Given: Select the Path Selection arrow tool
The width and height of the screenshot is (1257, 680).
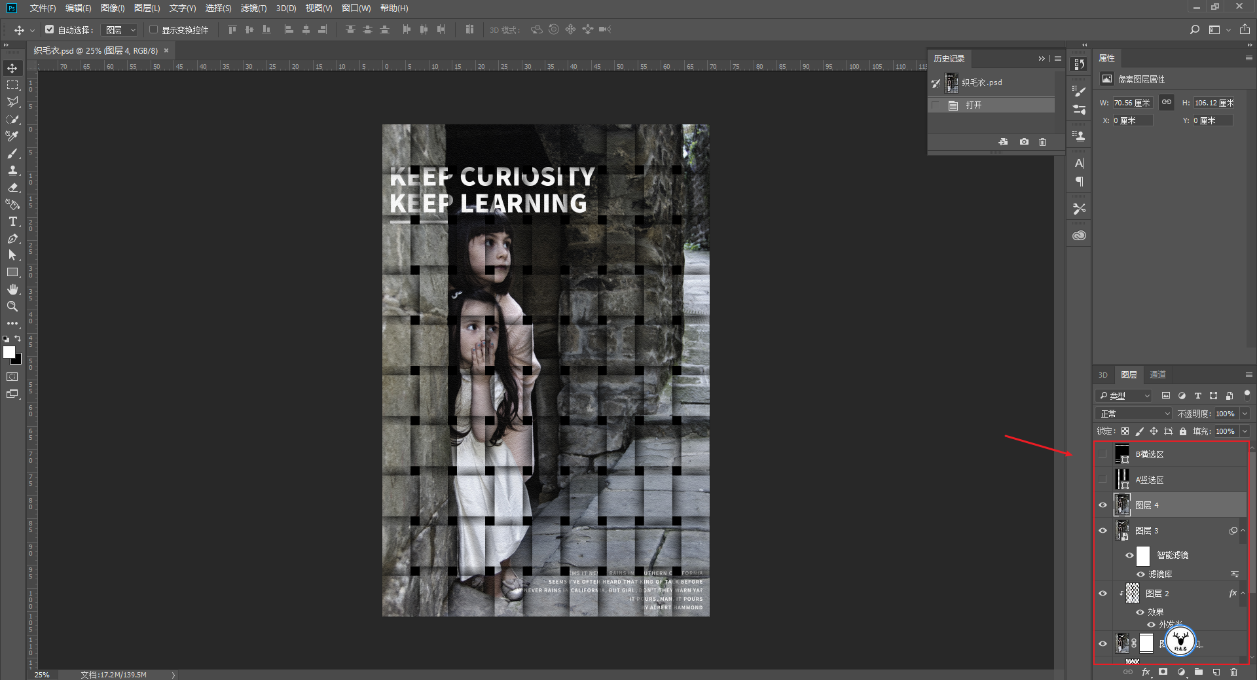Looking at the screenshot, I should click(x=12, y=255).
